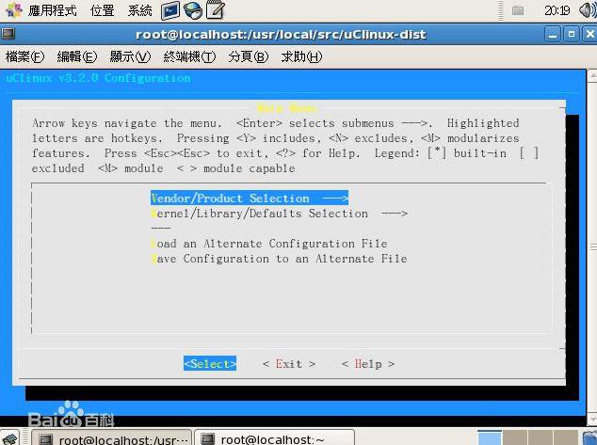Select the second workspace switcher cell
The image size is (597, 445).
coord(515,437)
